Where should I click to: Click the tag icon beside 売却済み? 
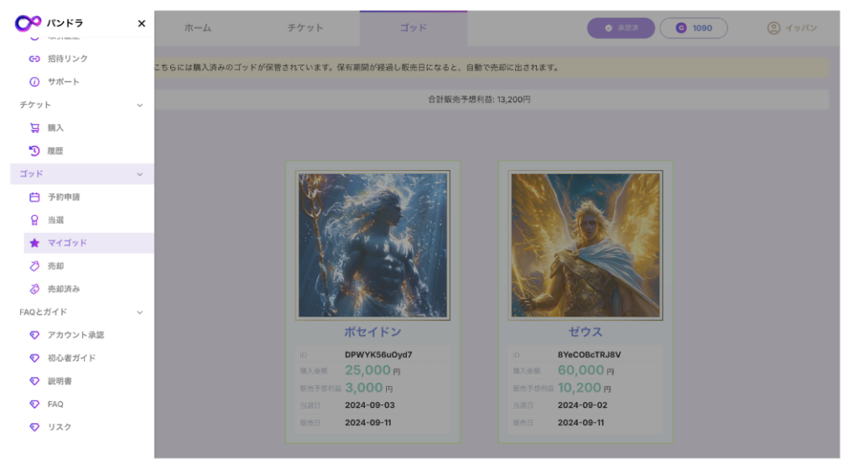click(34, 289)
